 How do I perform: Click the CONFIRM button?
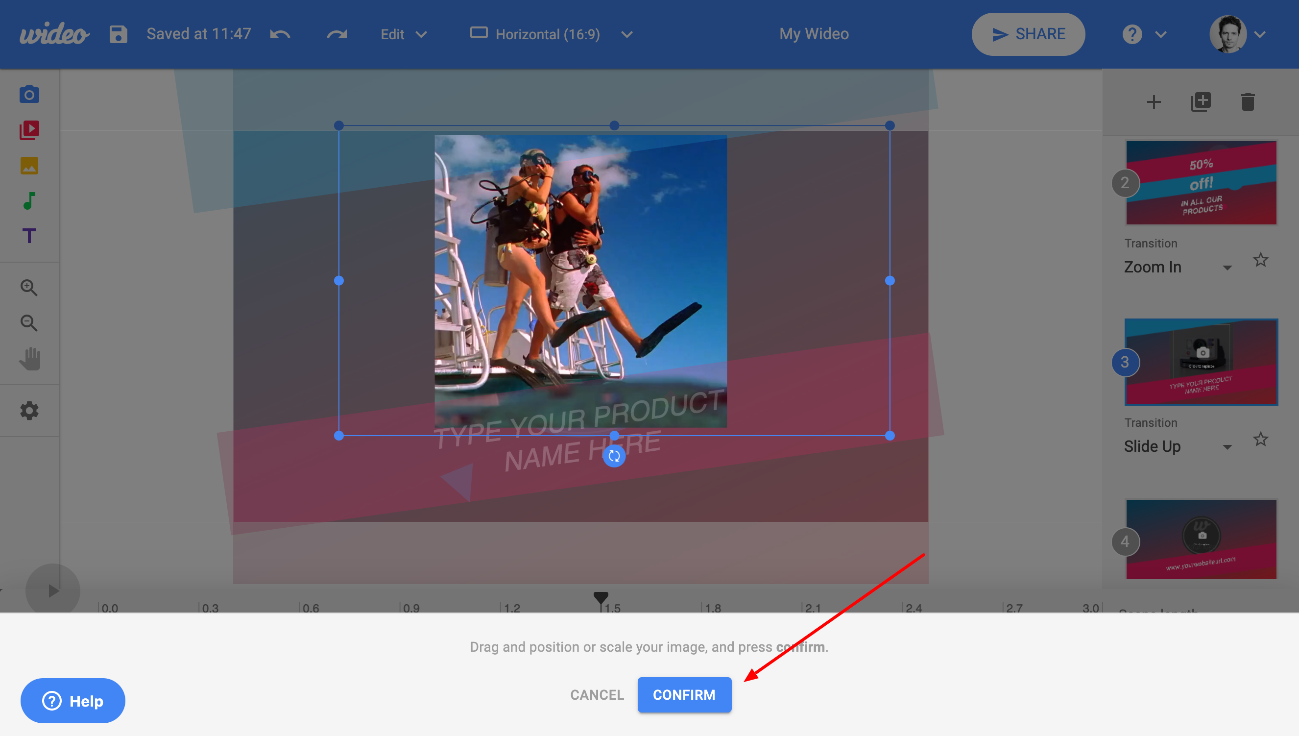click(684, 694)
